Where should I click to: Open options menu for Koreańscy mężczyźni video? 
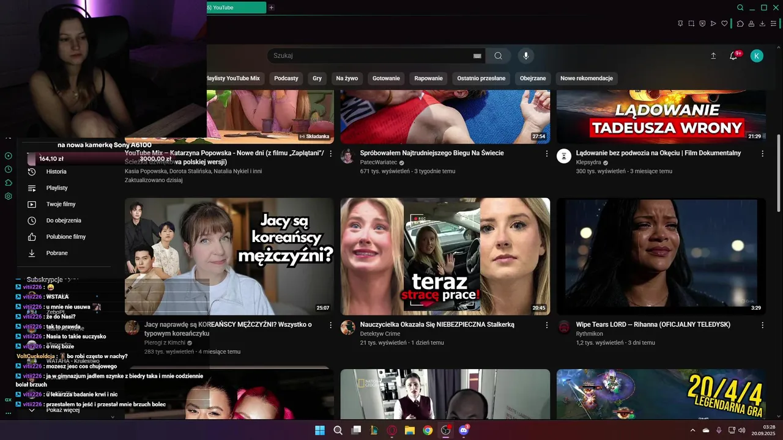[x=331, y=325]
